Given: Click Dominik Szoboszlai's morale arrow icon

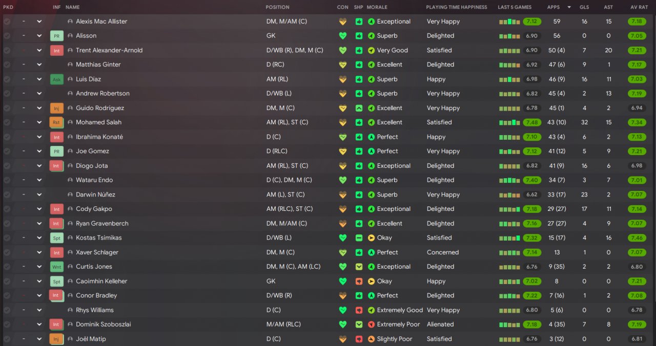Looking at the screenshot, I should click(371, 325).
